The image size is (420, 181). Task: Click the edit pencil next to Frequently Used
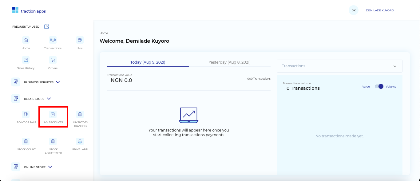point(46,26)
